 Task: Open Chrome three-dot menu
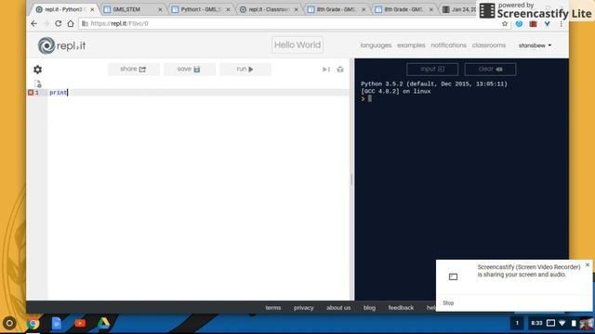coord(562,23)
